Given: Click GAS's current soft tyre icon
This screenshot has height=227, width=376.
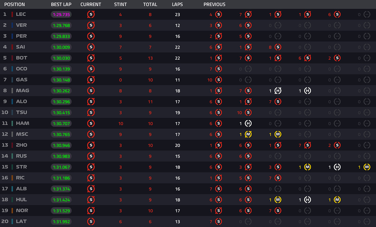Looking at the screenshot, I should 91,80.
